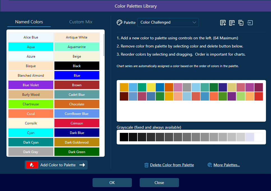The image size is (271, 191).
Task: Select the Antique White named color
Action: point(77,37)
